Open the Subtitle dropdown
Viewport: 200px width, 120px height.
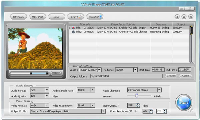point(135,70)
